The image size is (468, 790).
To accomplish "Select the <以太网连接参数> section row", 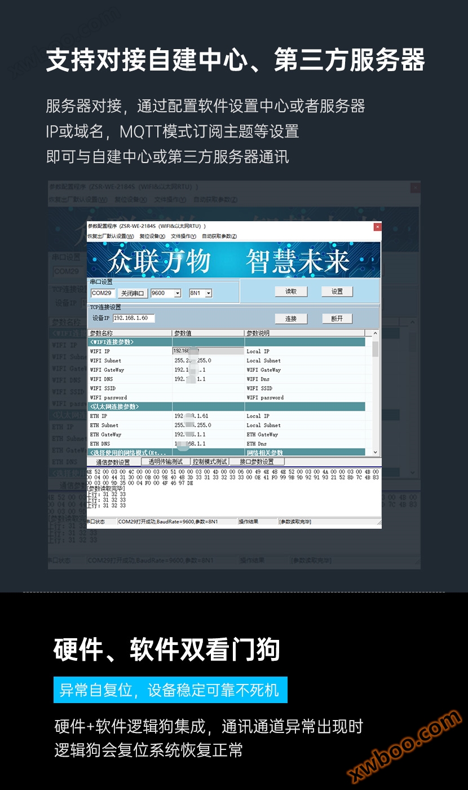I will click(227, 406).
